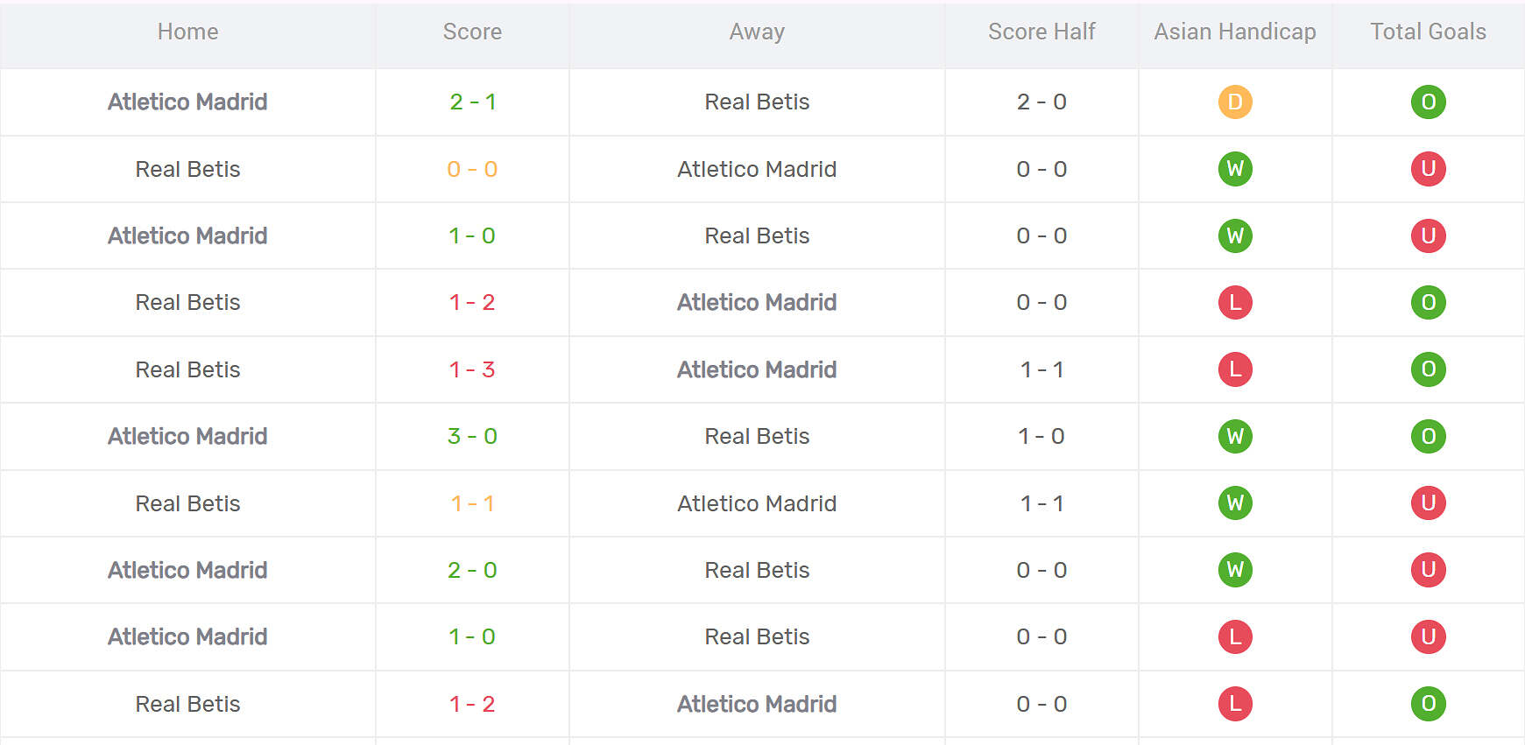Open the 3 - 0 full-time score link
The height and width of the screenshot is (745, 1525).
click(472, 436)
